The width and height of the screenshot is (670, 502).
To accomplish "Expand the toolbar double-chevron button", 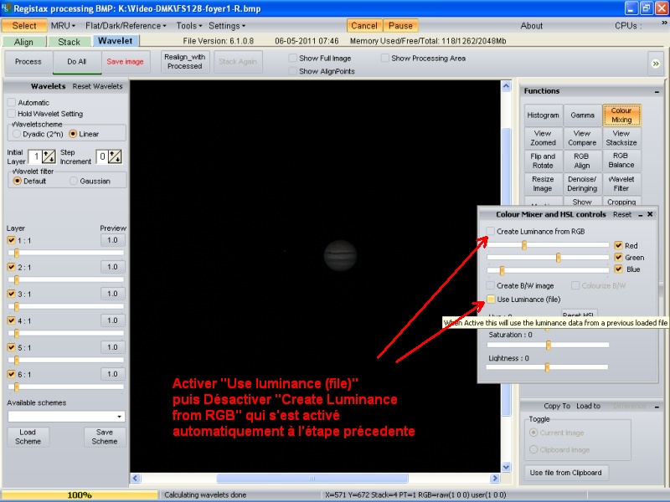I will click(x=656, y=64).
